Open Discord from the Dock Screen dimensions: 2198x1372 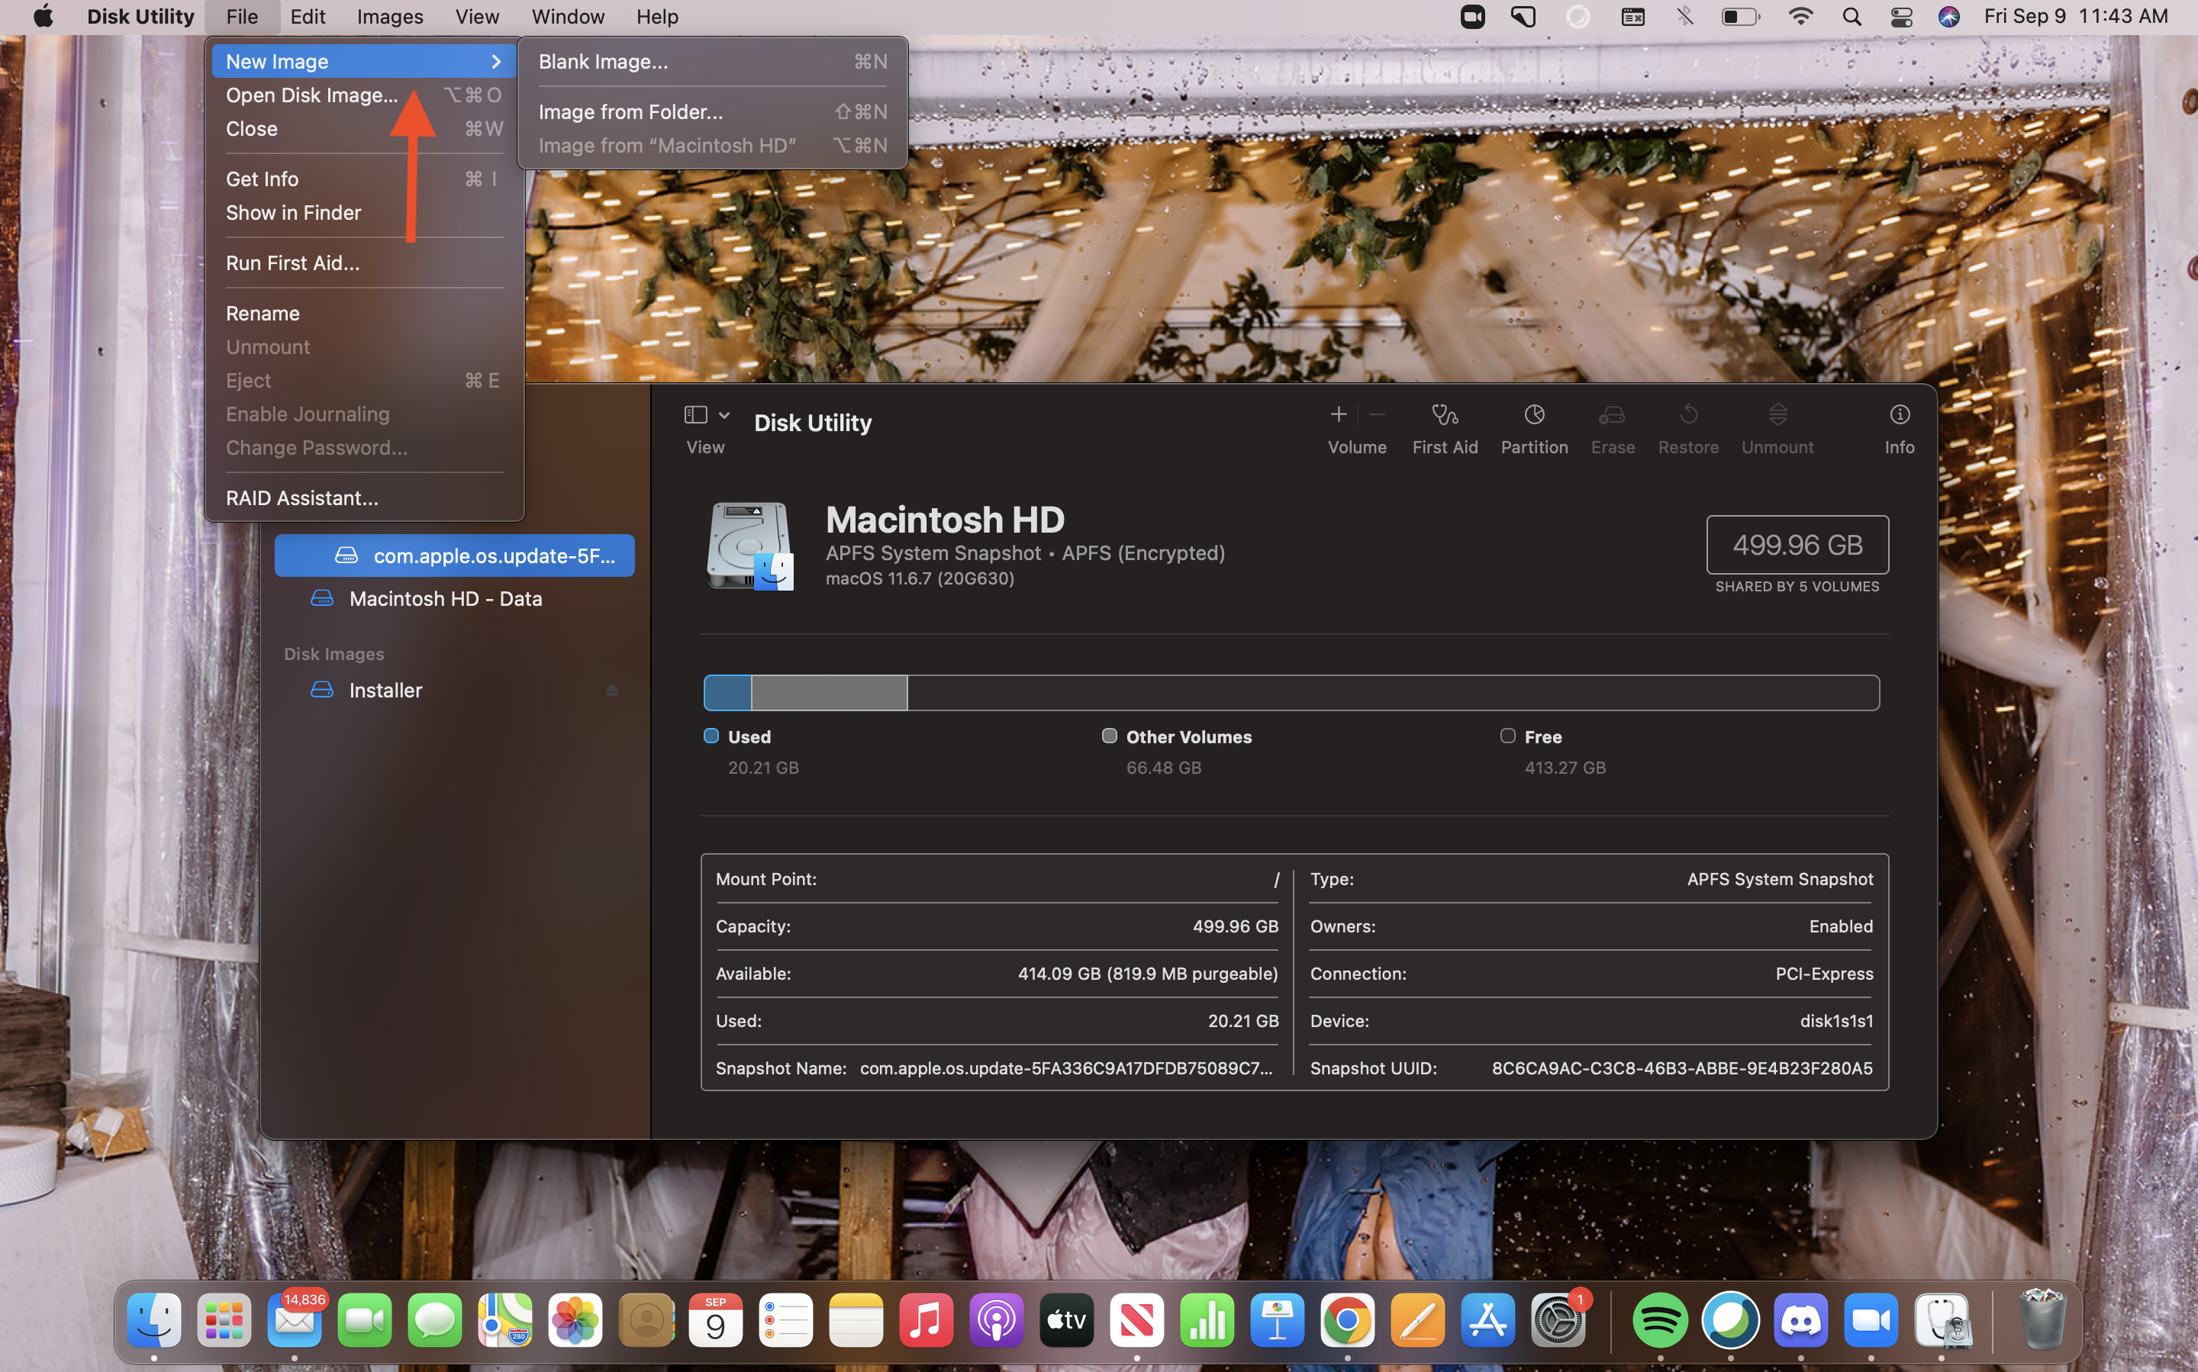(x=1800, y=1320)
